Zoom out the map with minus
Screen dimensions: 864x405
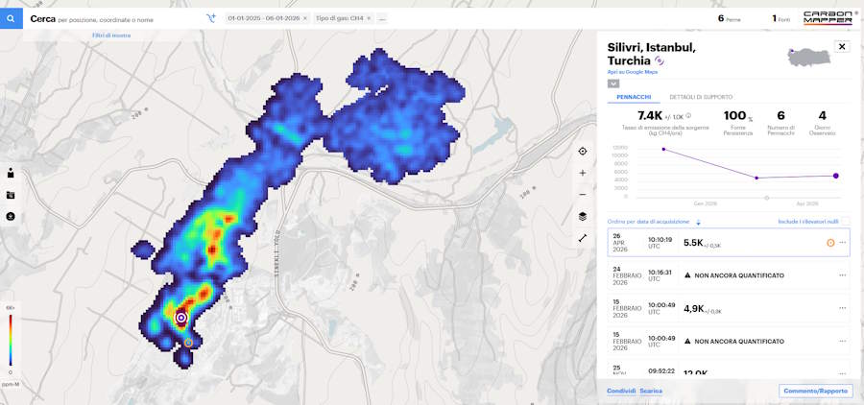pos(583,195)
